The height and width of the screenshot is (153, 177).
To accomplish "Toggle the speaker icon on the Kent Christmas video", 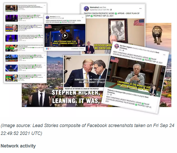I will pos(158,94).
